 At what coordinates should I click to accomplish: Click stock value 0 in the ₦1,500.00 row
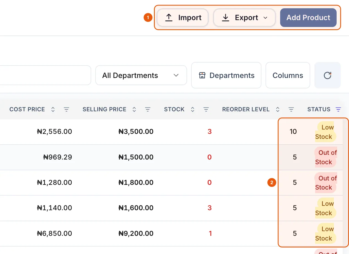click(209, 157)
